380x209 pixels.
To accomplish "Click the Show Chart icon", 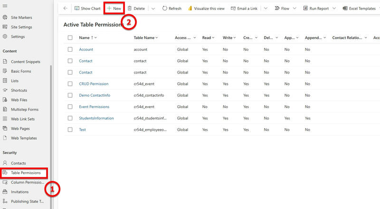I will point(77,9).
